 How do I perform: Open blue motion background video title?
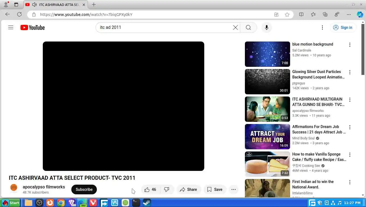(313, 44)
